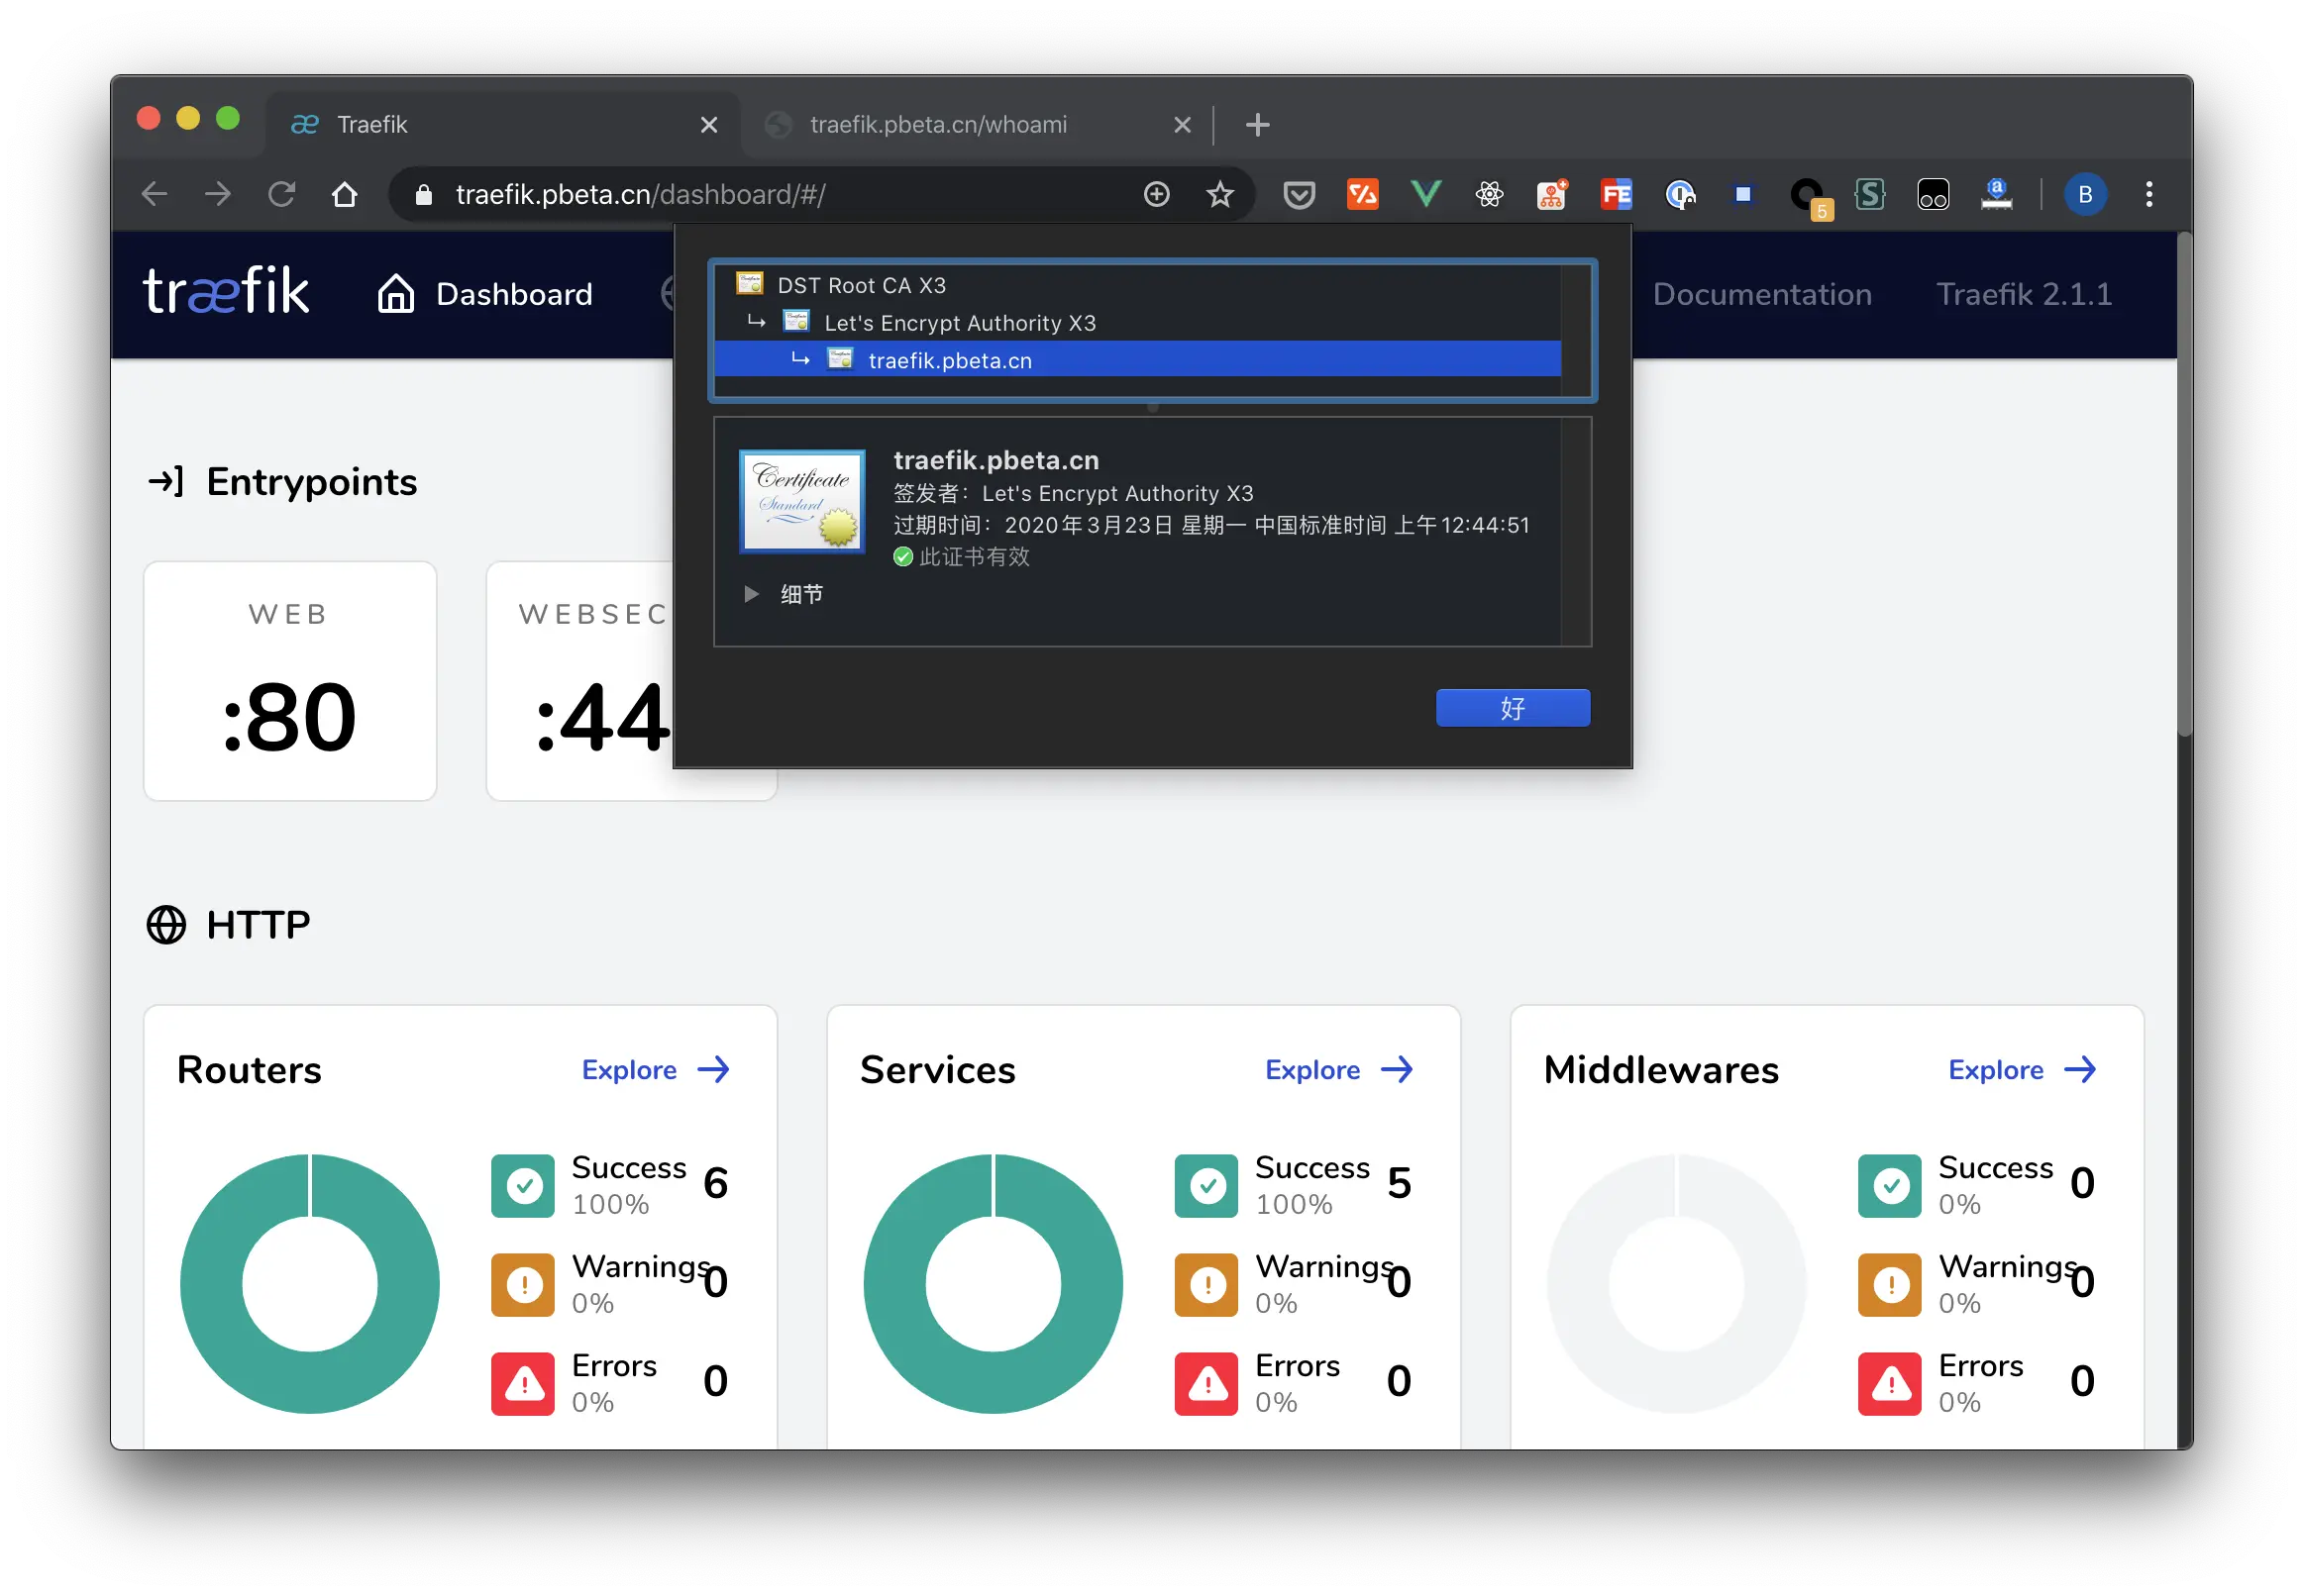
Task: Click the browser back arrow
Action: (x=154, y=194)
